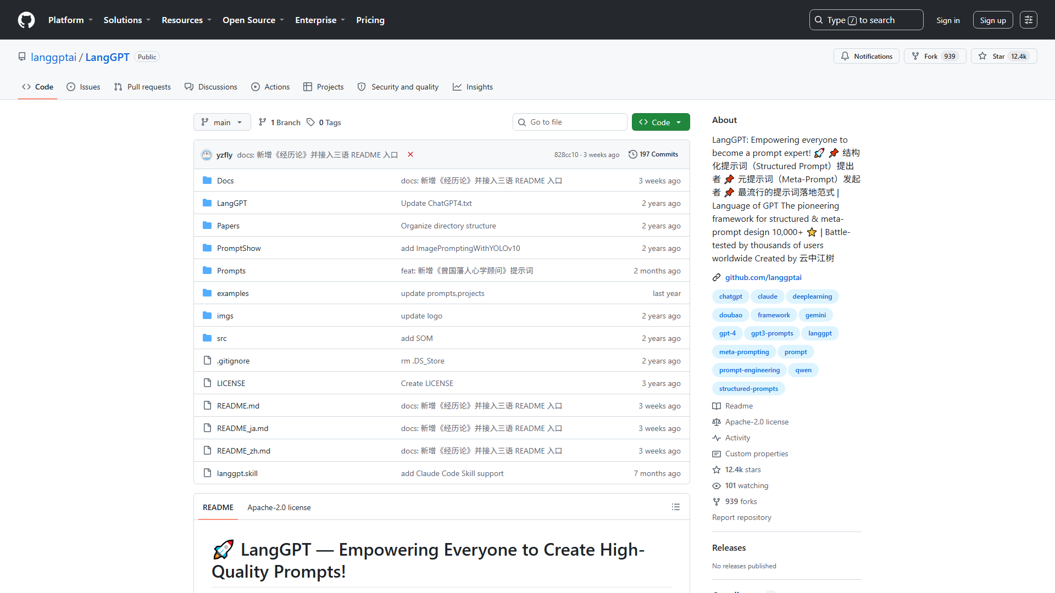Select the Apache-2.0 license tab in README panel
This screenshot has width=1055, height=593.
coord(279,507)
